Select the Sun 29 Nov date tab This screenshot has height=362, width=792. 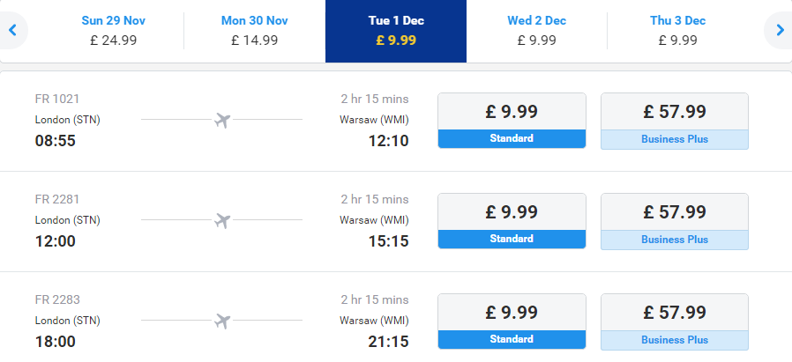click(x=114, y=30)
